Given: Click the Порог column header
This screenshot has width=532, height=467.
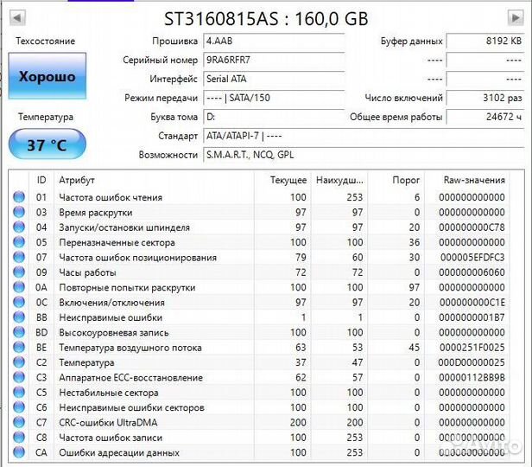Looking at the screenshot, I should pos(396,180).
